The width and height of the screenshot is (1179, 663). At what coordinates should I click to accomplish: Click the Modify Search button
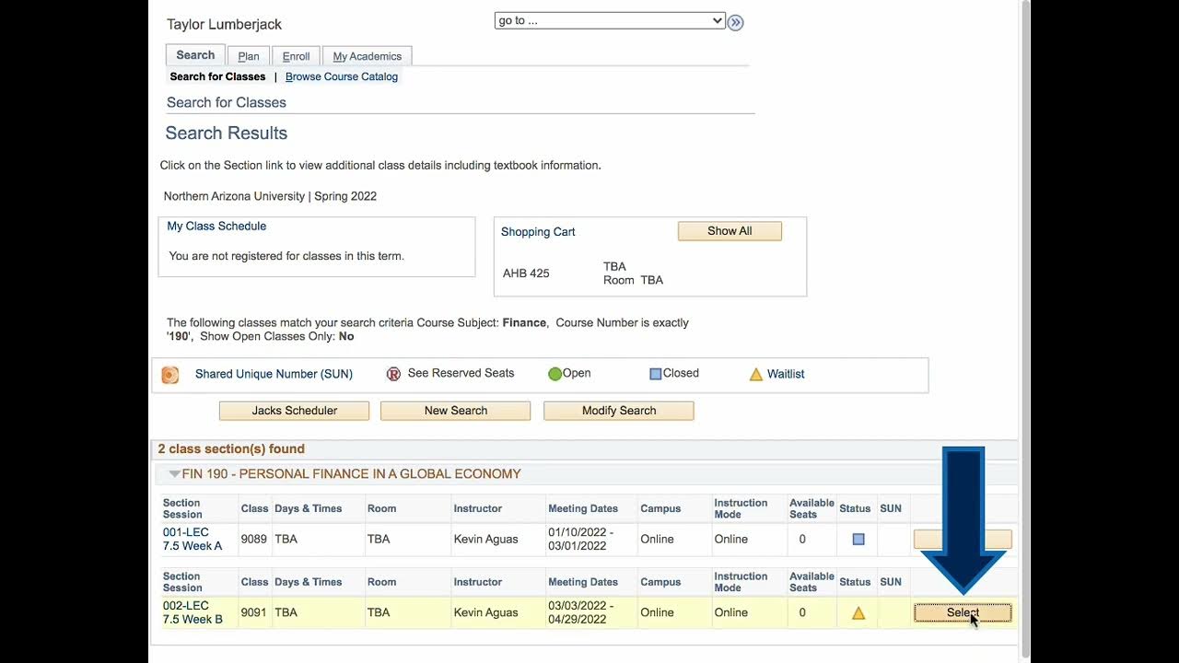pos(618,411)
